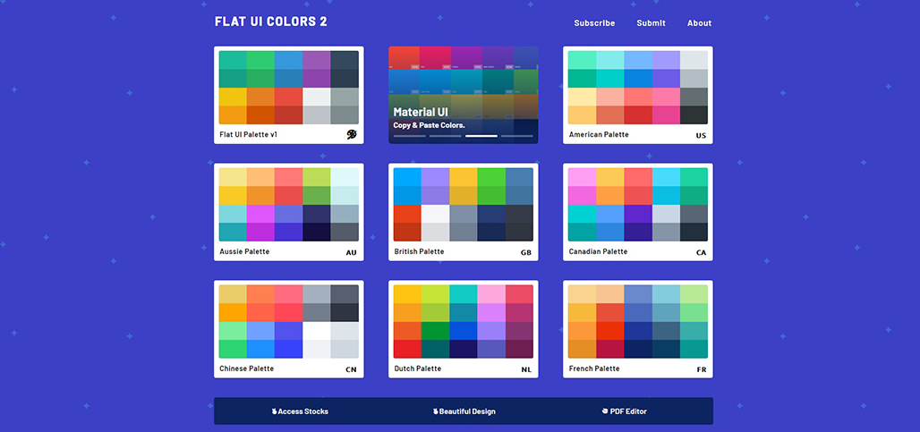Image resolution: width=920 pixels, height=432 pixels.
Task: Open the French Palette title link
Action: pos(593,368)
